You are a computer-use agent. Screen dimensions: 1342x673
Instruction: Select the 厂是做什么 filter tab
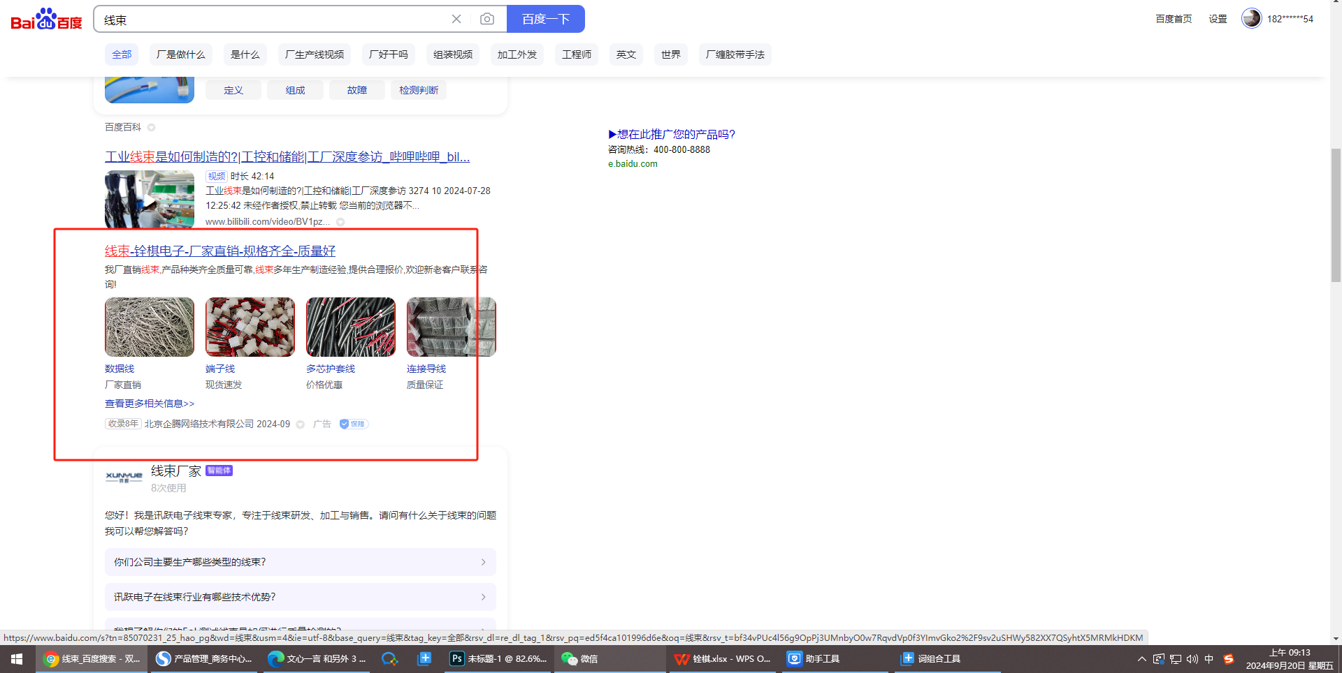tap(180, 54)
